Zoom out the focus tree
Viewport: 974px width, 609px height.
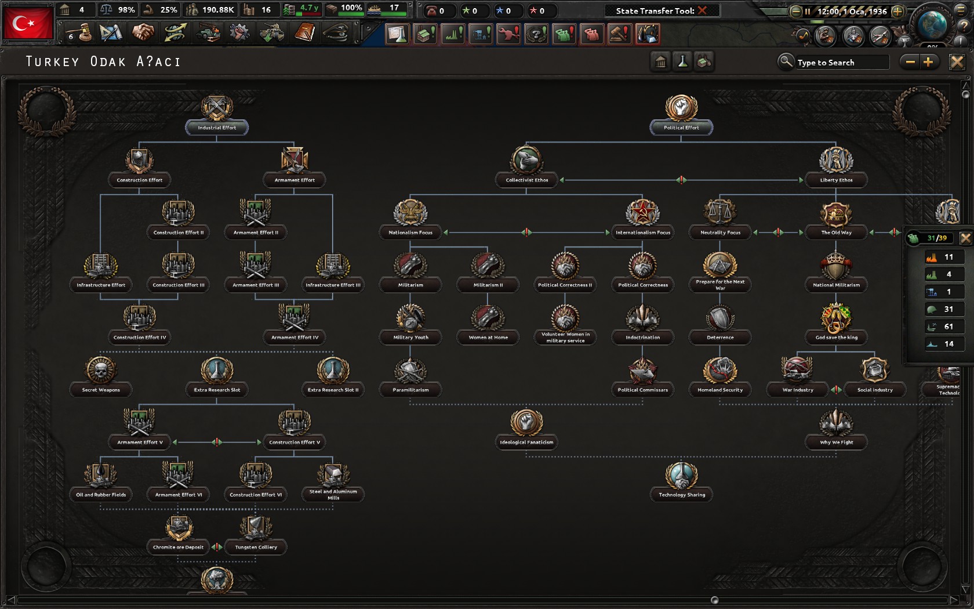point(910,62)
